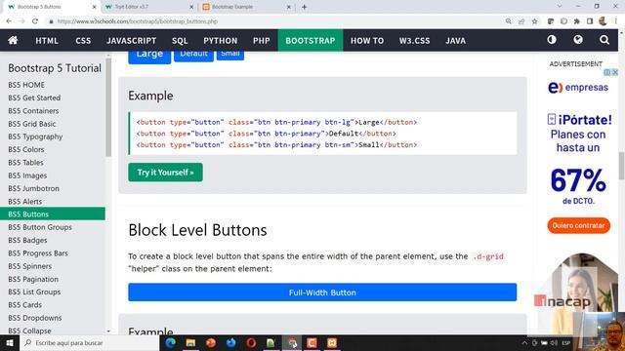Click the address bar URL field
625x351 pixels.
pyautogui.click(x=275, y=21)
